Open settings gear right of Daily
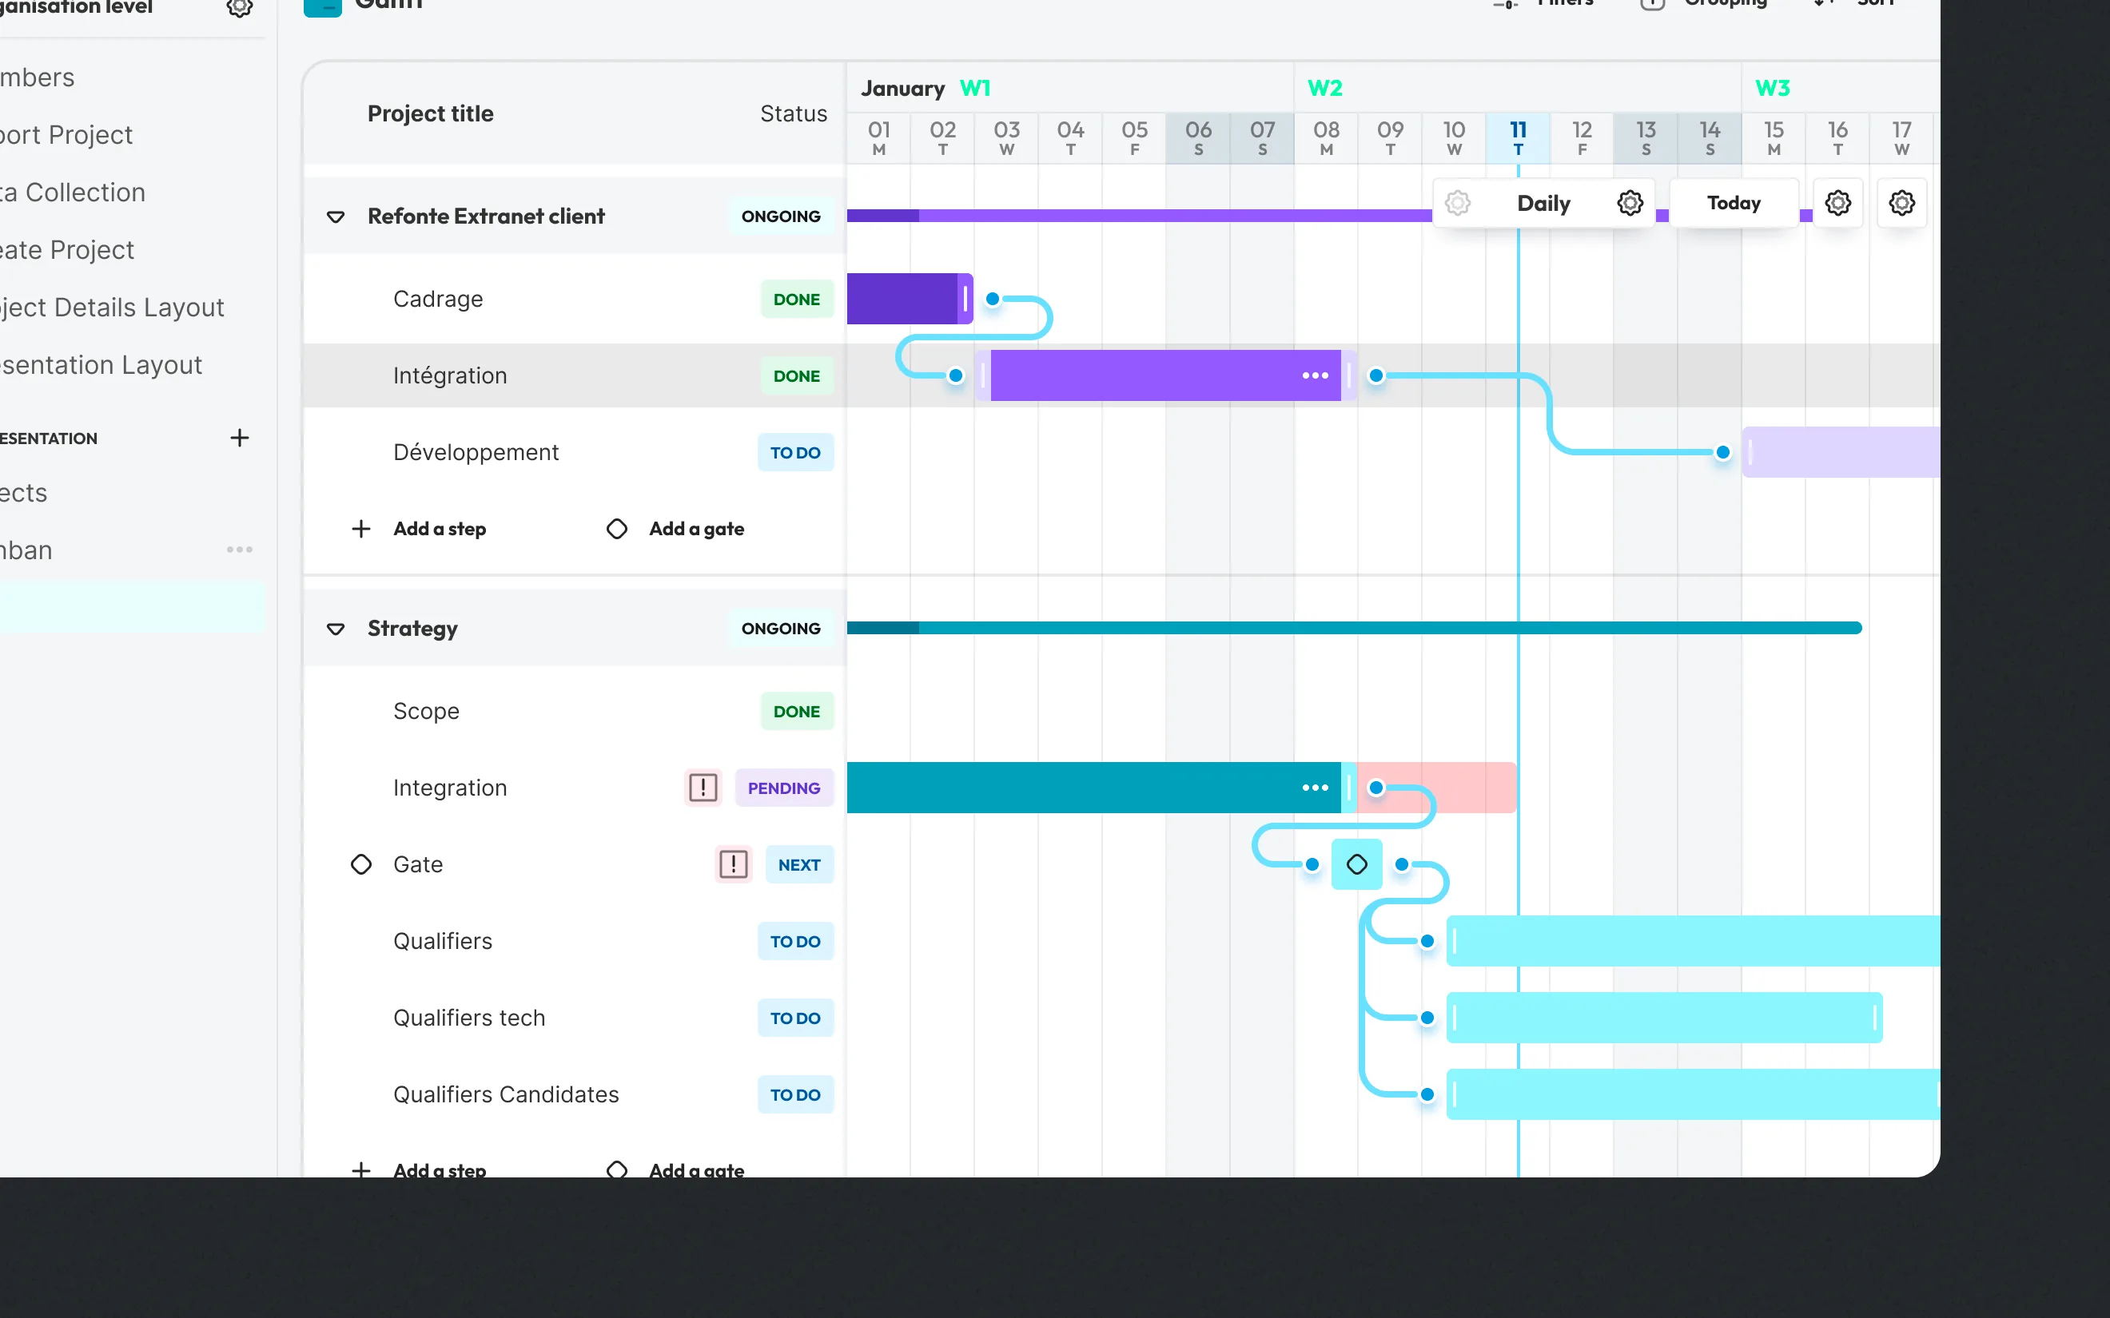This screenshot has height=1318, width=2110. pyautogui.click(x=1630, y=203)
